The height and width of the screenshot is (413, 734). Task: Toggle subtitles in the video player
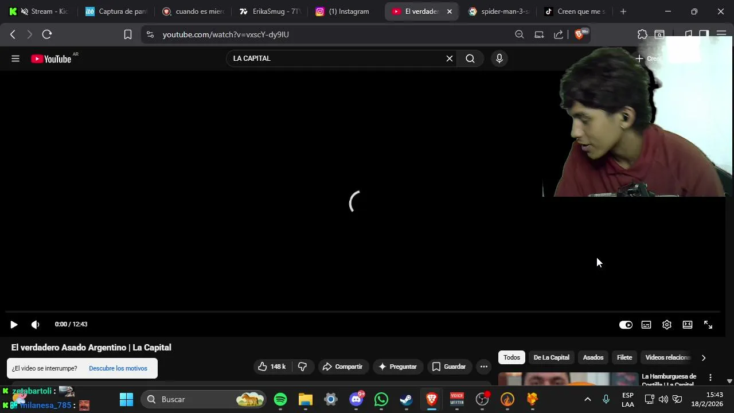click(x=646, y=325)
